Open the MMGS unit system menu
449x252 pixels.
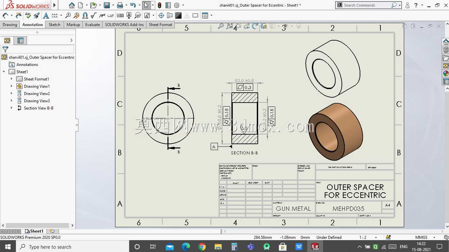point(424,237)
